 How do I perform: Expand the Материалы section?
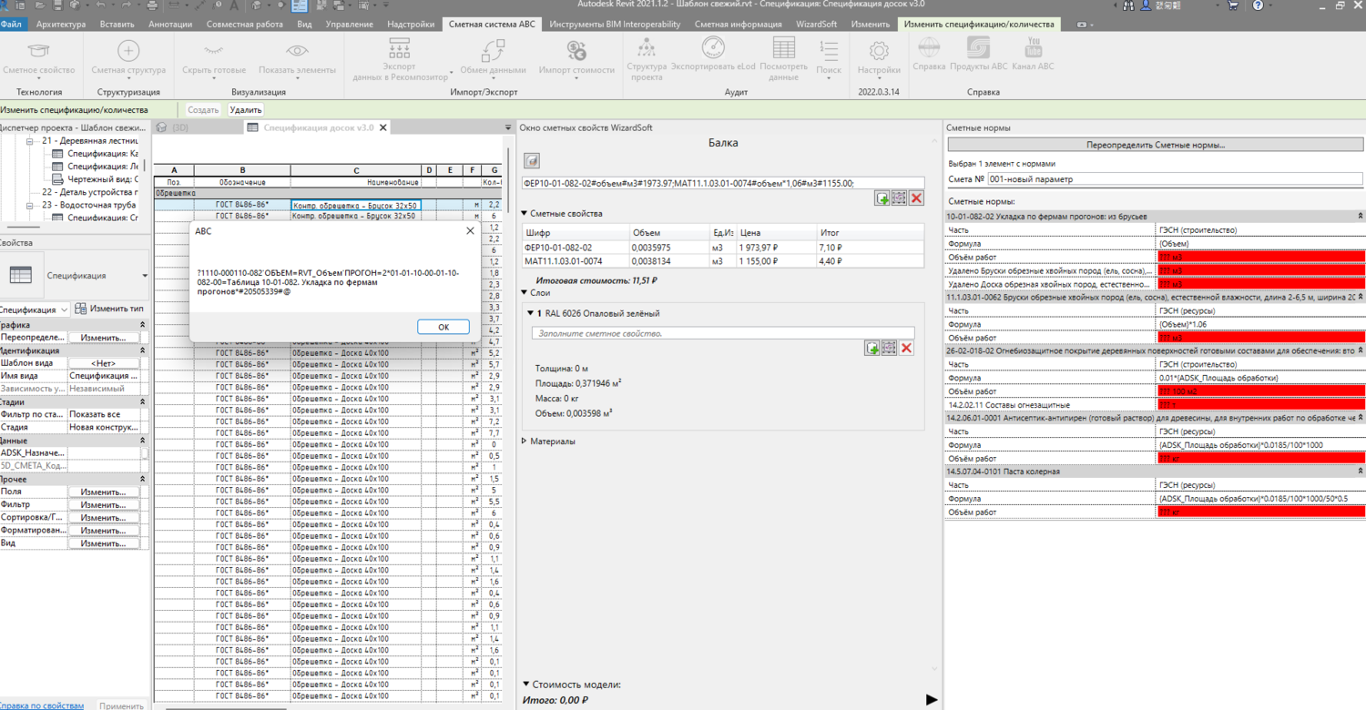pos(525,441)
